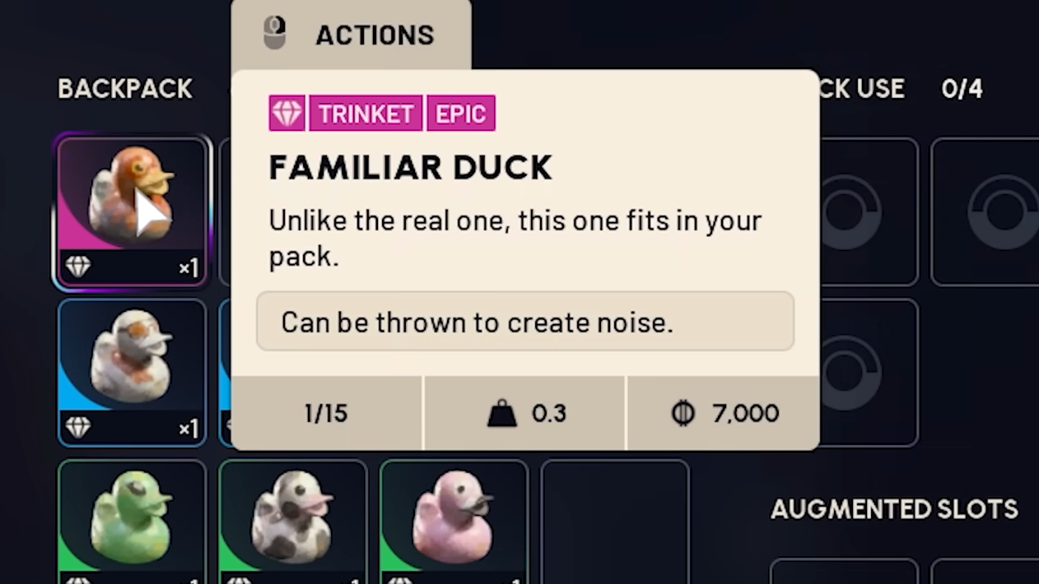
Task: Click the diamond icon under orange duck
Action: click(78, 267)
